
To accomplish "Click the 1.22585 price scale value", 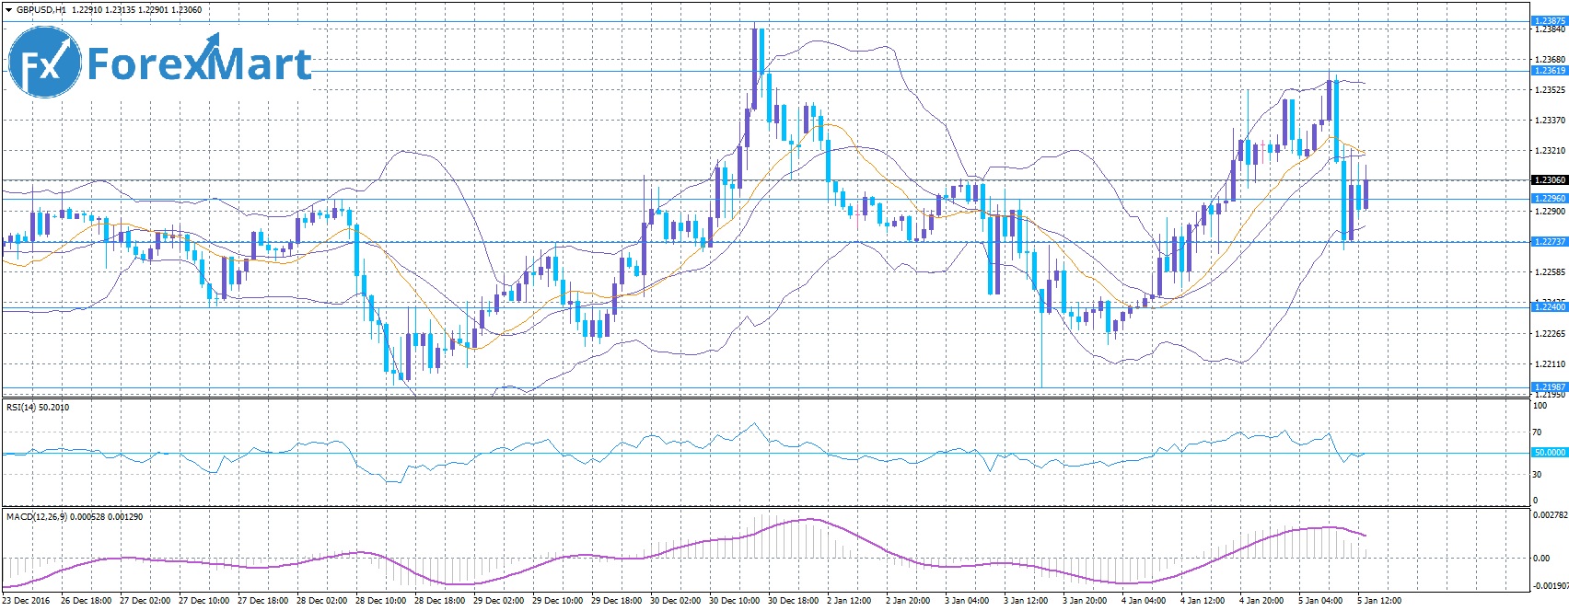I will [1551, 272].
